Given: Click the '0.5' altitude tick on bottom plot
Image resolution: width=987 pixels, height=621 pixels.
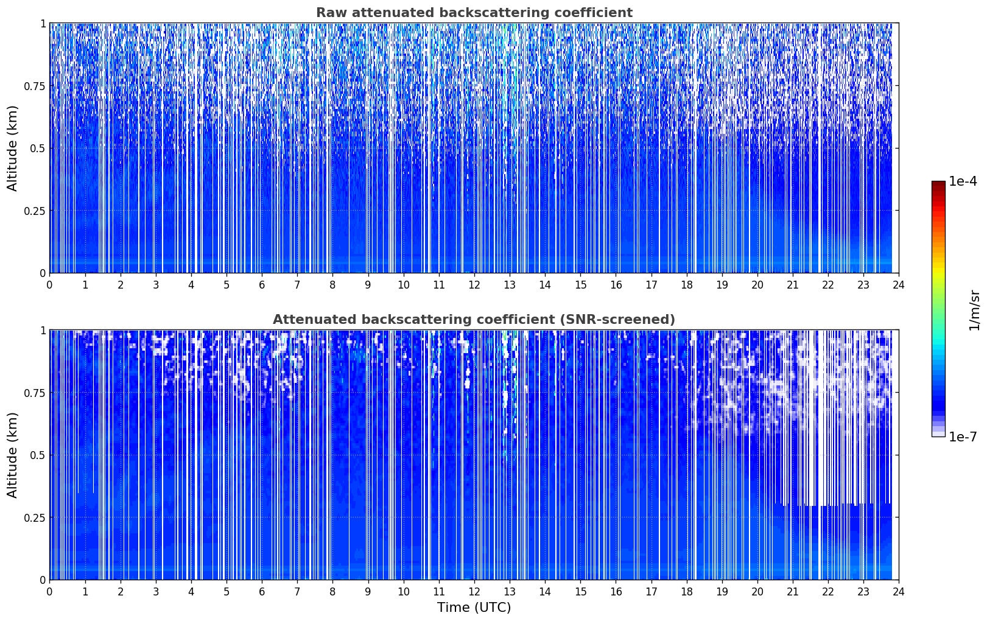Looking at the screenshot, I should [38, 455].
